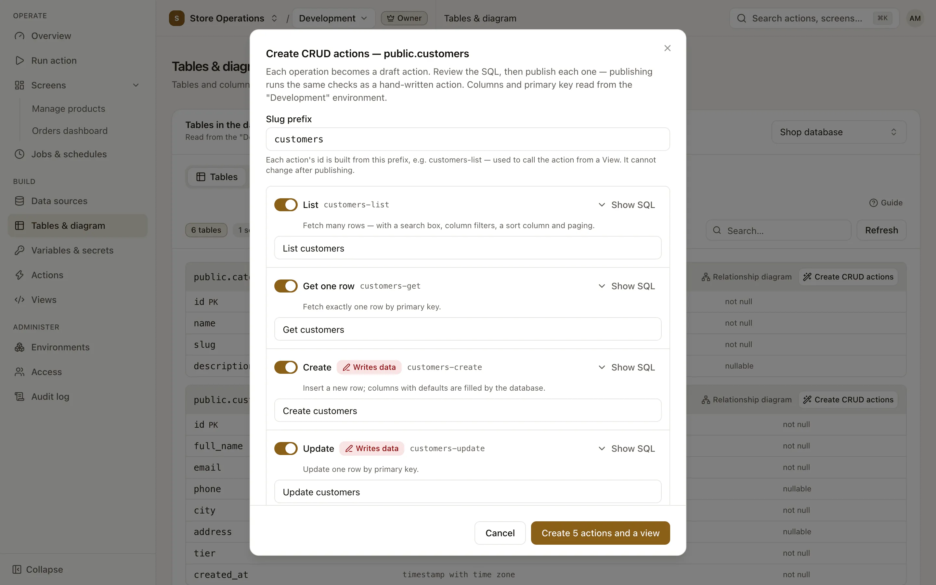Click the Screens grid icon
Screen dimensions: 936x585
[19, 85]
